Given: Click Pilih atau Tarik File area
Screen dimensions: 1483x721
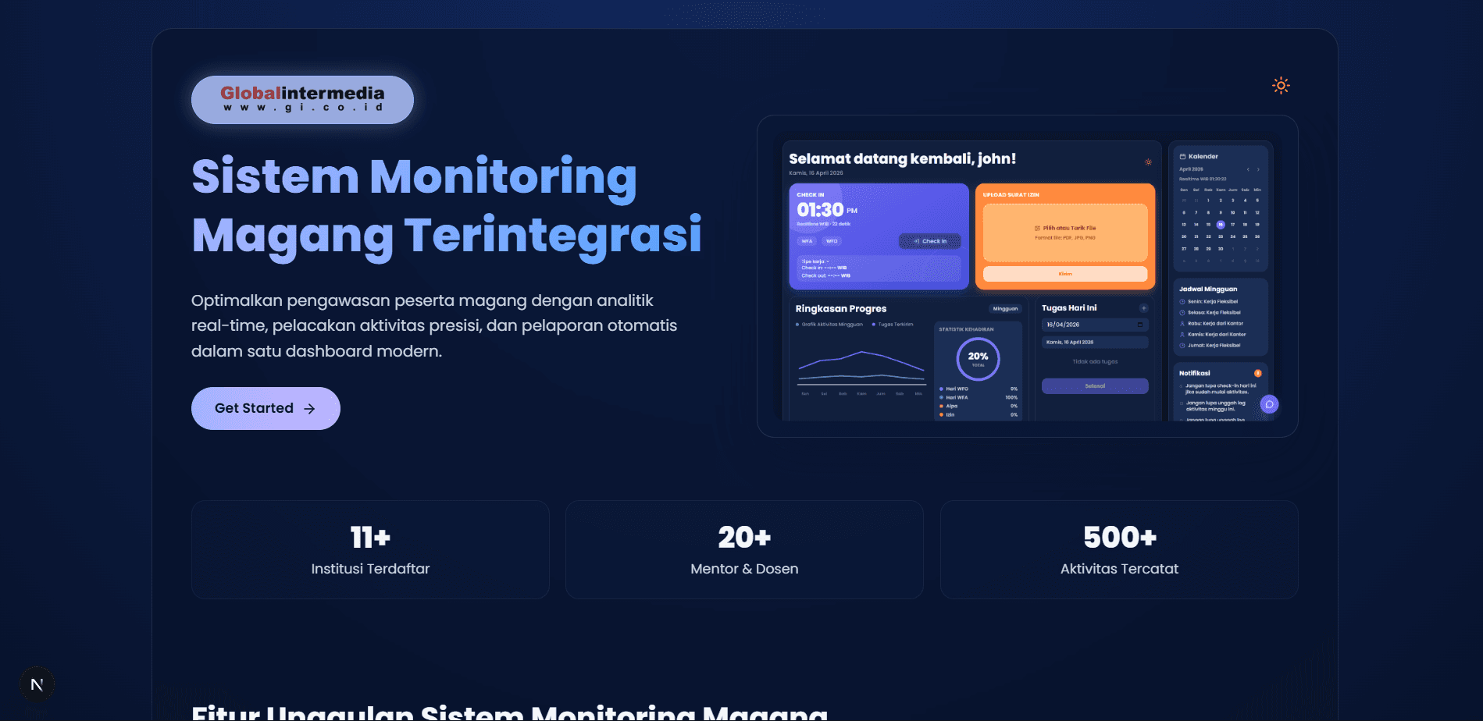Looking at the screenshot, I should tap(1065, 233).
